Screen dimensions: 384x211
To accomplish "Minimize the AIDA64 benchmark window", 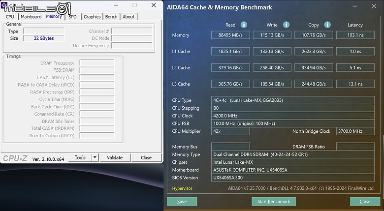I will (x=355, y=6).
